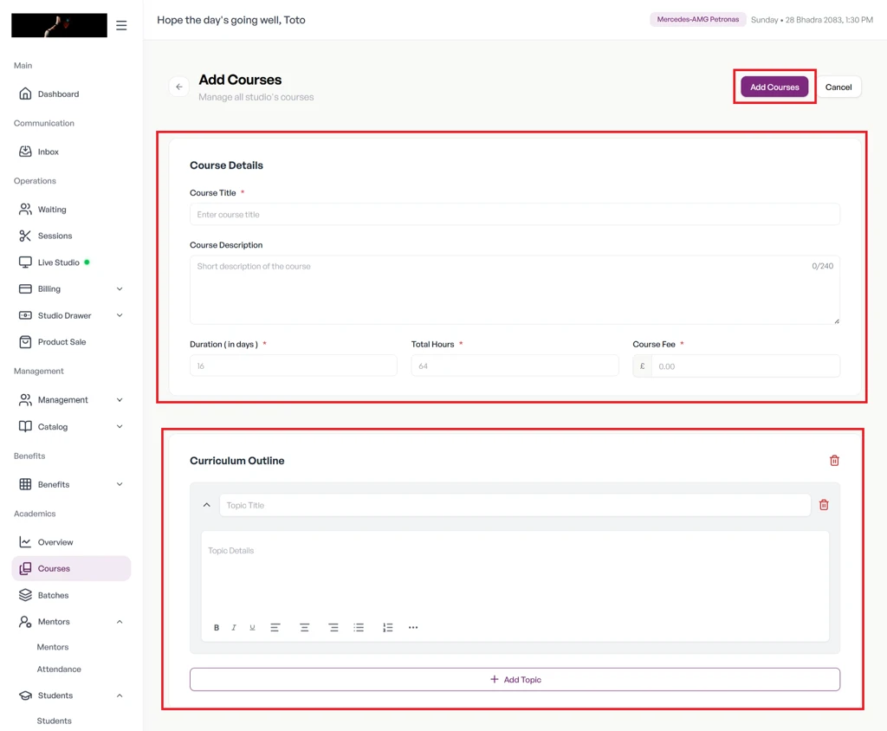Remove the topic using its trash icon
The height and width of the screenshot is (731, 887).
pyautogui.click(x=824, y=505)
